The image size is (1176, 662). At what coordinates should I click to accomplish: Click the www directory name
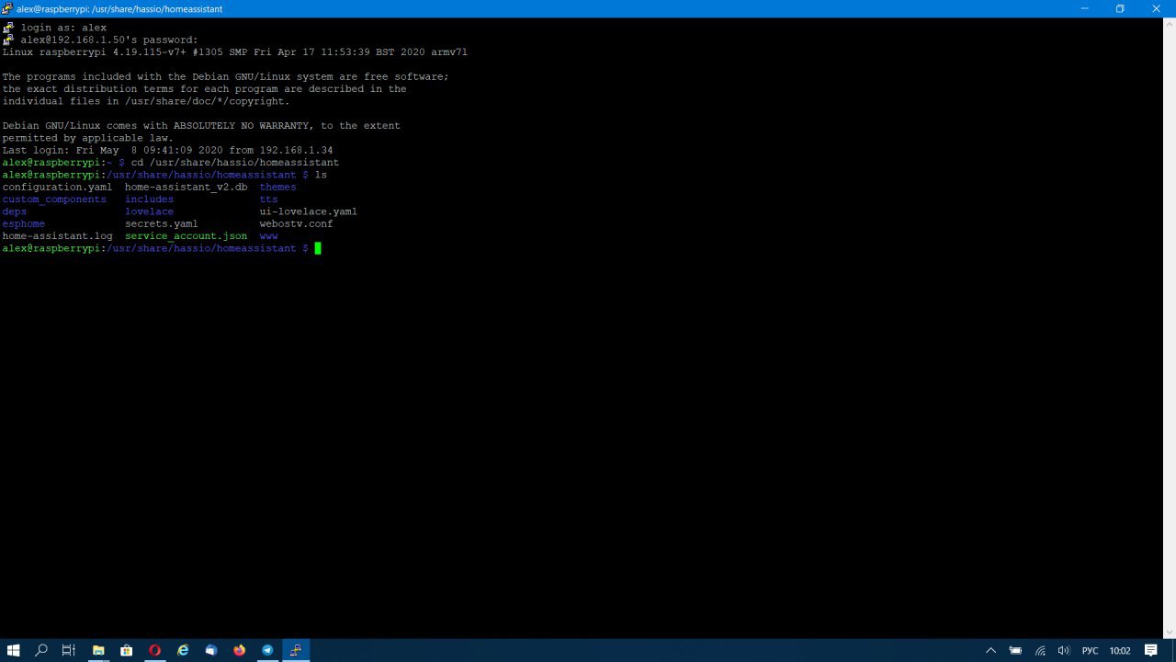(x=268, y=236)
